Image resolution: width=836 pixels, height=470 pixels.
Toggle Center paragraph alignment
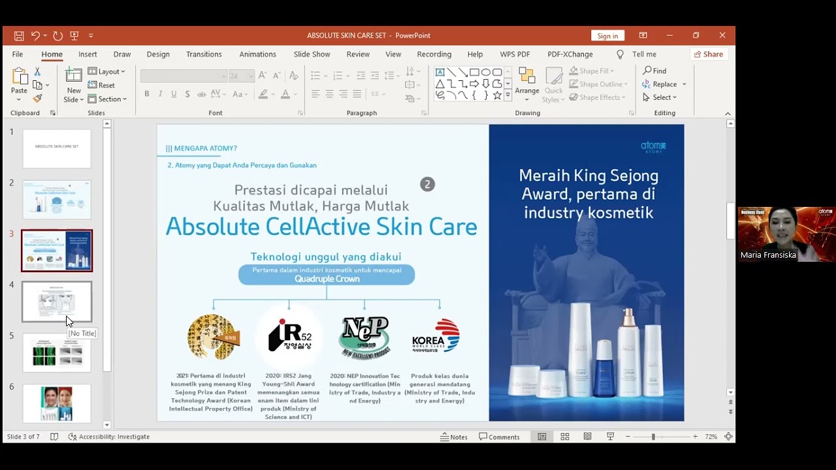click(x=329, y=94)
